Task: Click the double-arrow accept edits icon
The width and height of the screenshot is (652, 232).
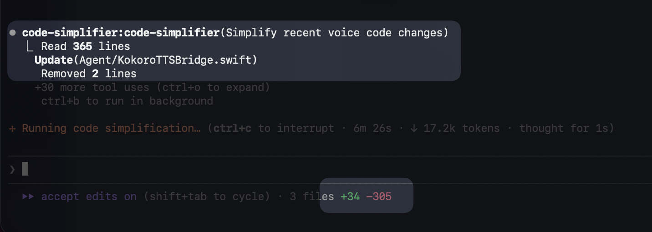Action: (x=28, y=197)
